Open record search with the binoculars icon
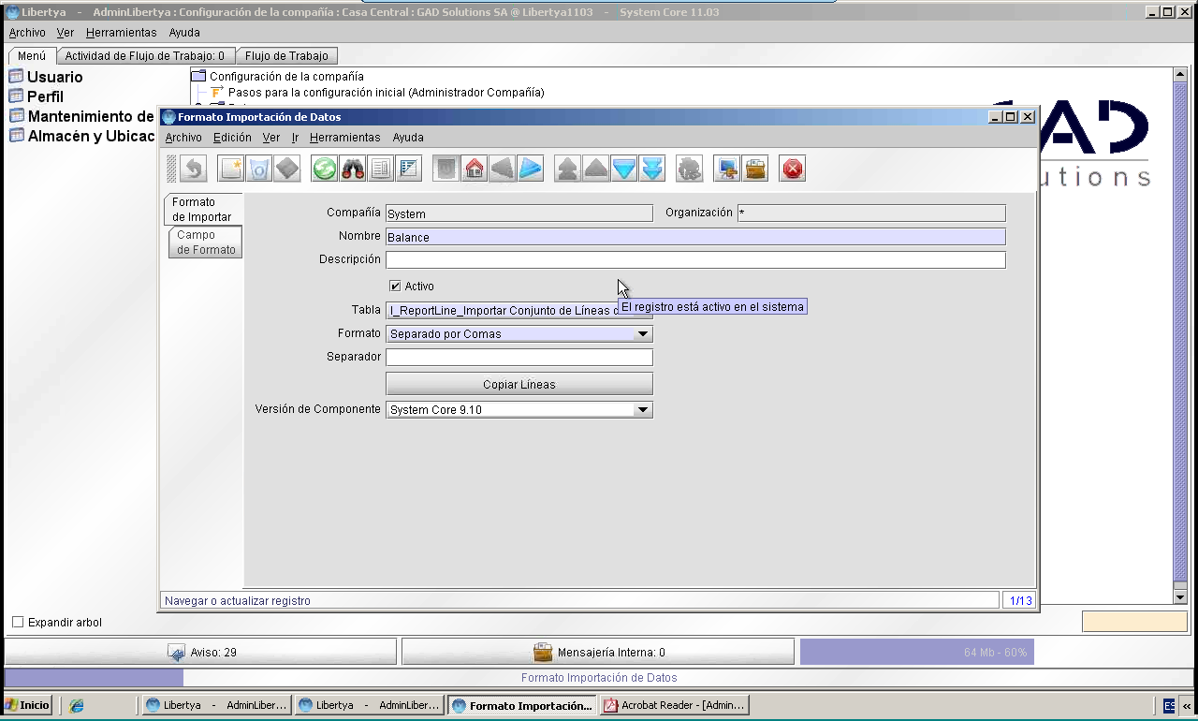Screen dimensions: 1198x721 click(353, 169)
